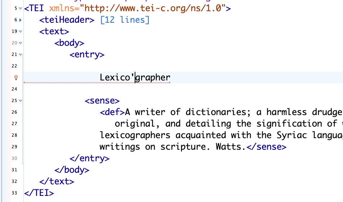Collapse the TEI root element fold arrow
This screenshot has height=202, width=343.
(21, 8)
